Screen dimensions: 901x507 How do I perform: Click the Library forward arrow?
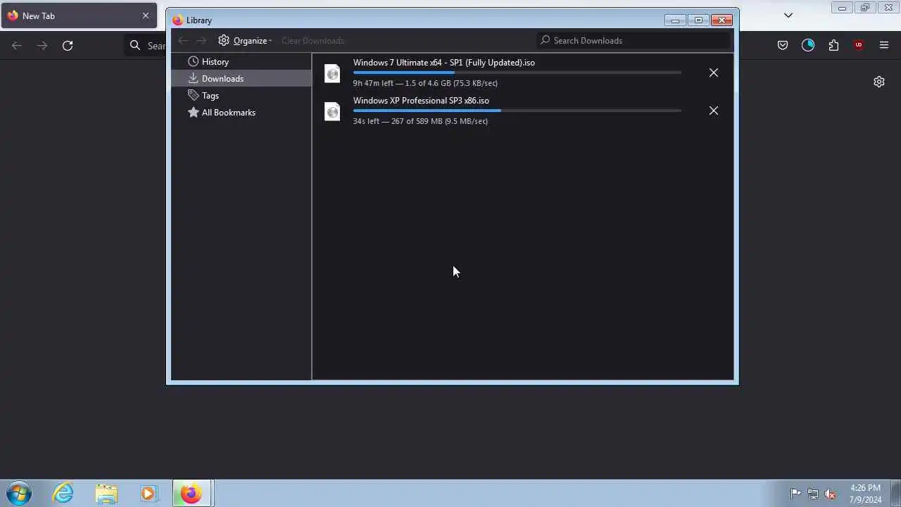pos(201,41)
